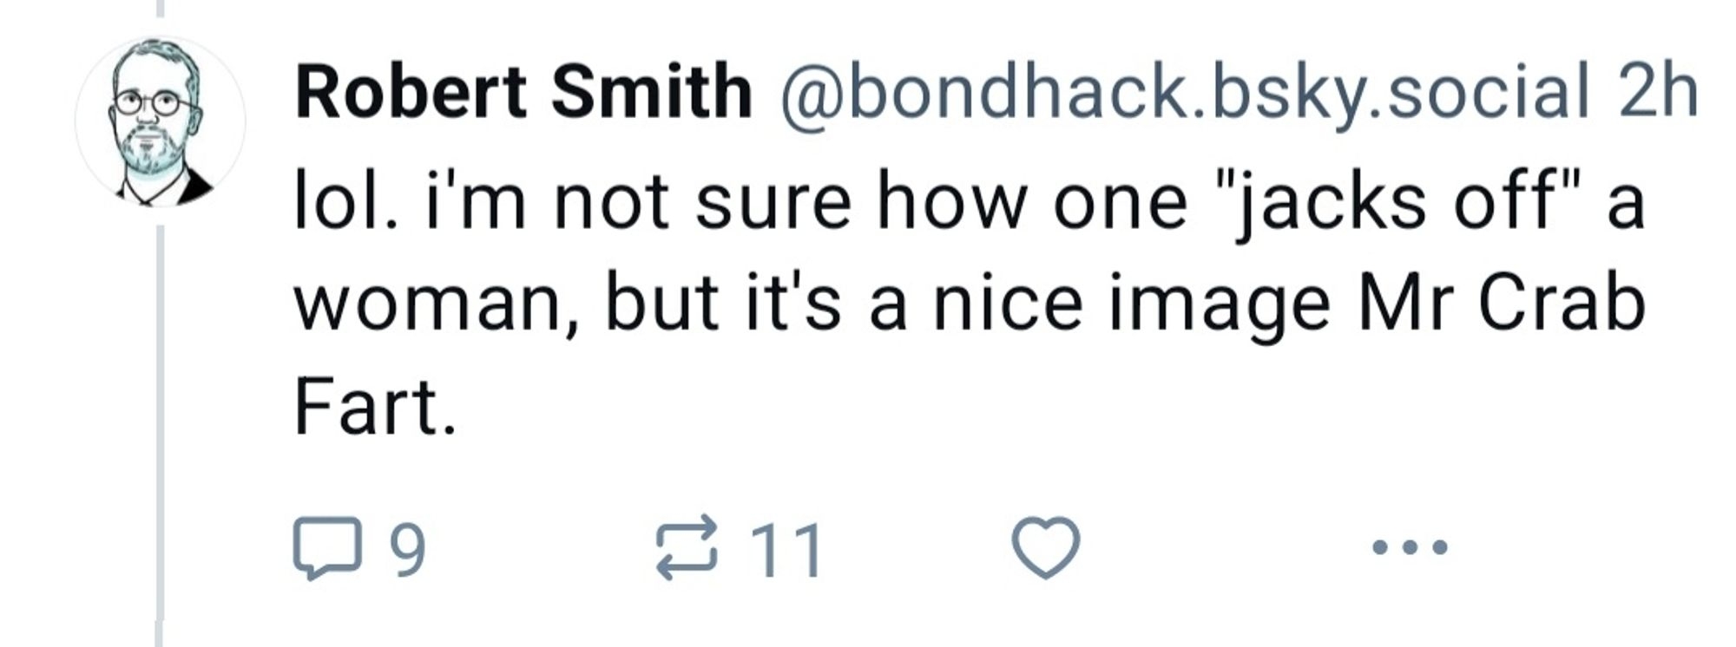Open Robert Smith's avatar picture

160,122
